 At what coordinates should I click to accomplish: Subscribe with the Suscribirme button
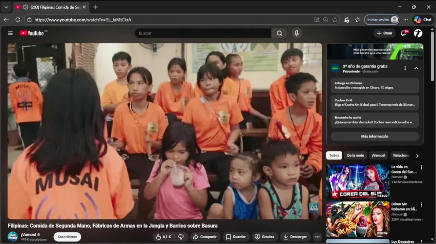pyautogui.click(x=67, y=237)
